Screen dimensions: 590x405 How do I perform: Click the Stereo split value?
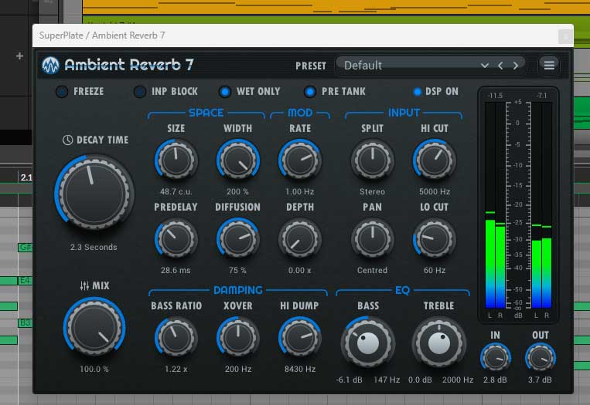click(x=372, y=191)
